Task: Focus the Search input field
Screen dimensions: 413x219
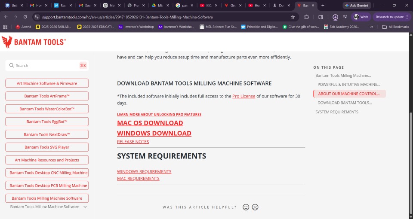Action: [47, 65]
